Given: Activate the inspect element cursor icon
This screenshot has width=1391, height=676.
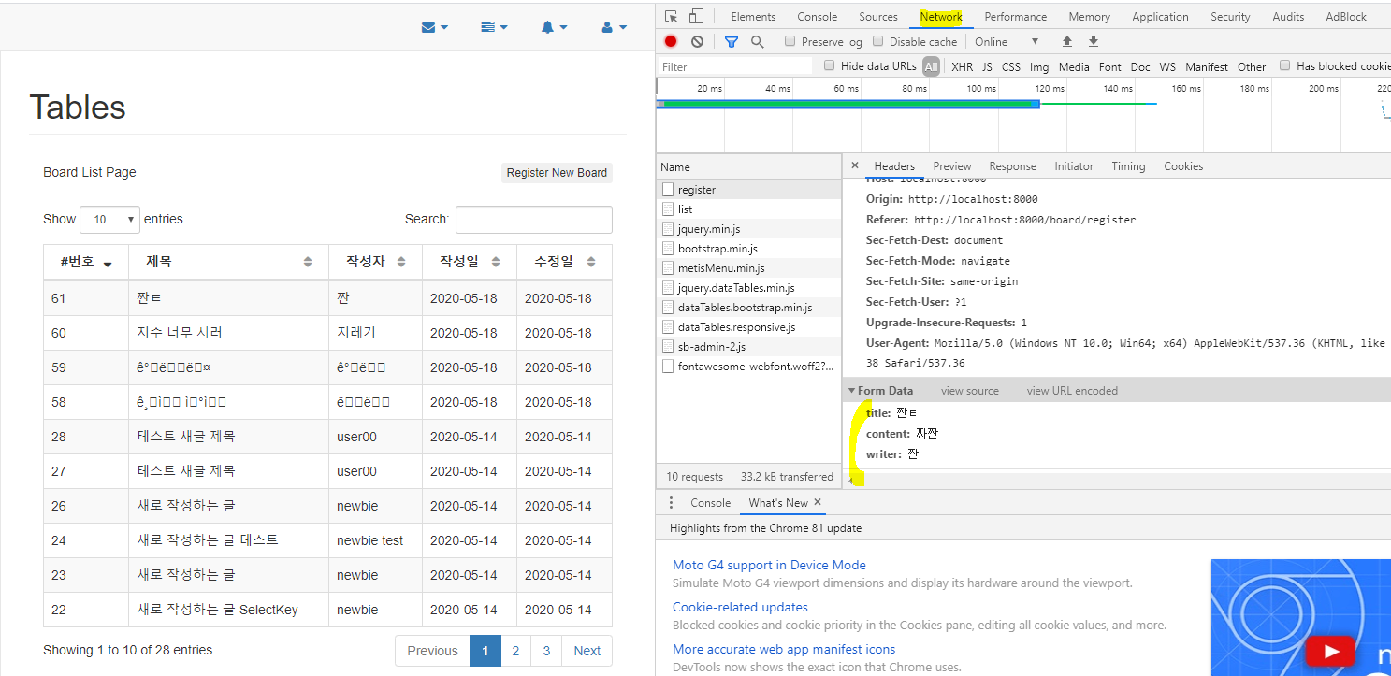Looking at the screenshot, I should click(672, 17).
